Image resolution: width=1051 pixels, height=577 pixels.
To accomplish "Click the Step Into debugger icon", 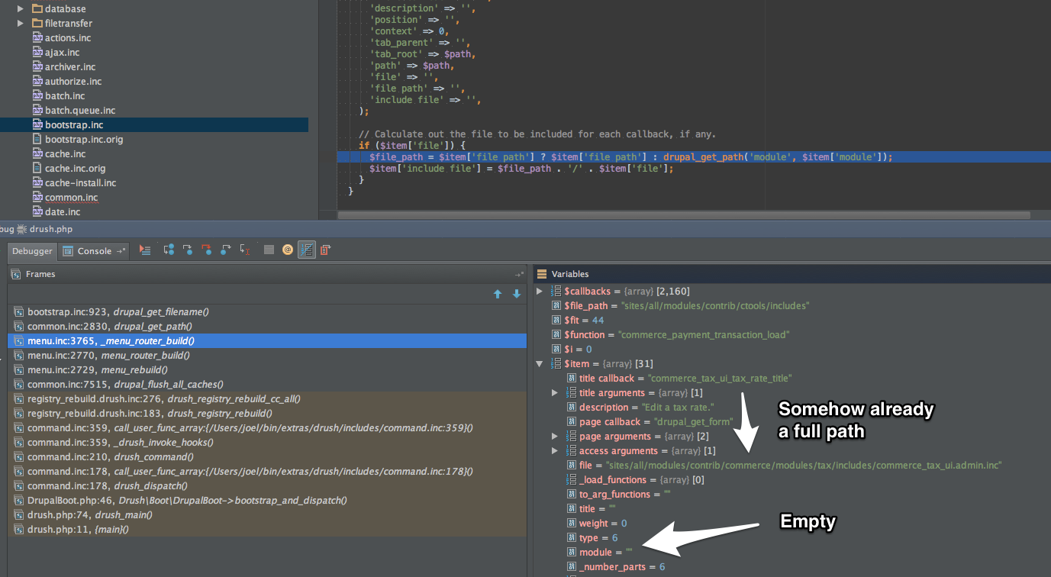I will pyautogui.click(x=188, y=250).
